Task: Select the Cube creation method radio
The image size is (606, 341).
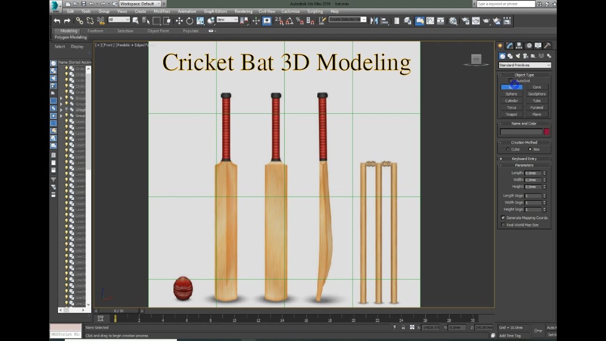Action: 508,149
